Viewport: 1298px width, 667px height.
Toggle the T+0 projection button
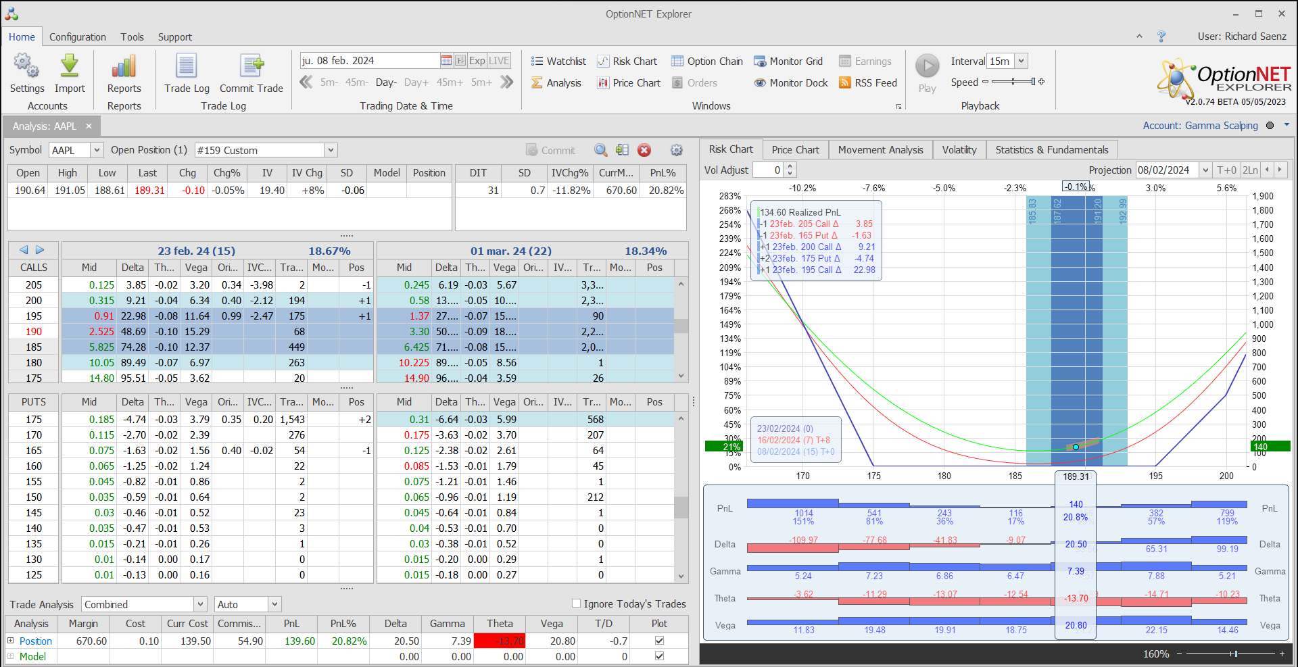tap(1226, 170)
